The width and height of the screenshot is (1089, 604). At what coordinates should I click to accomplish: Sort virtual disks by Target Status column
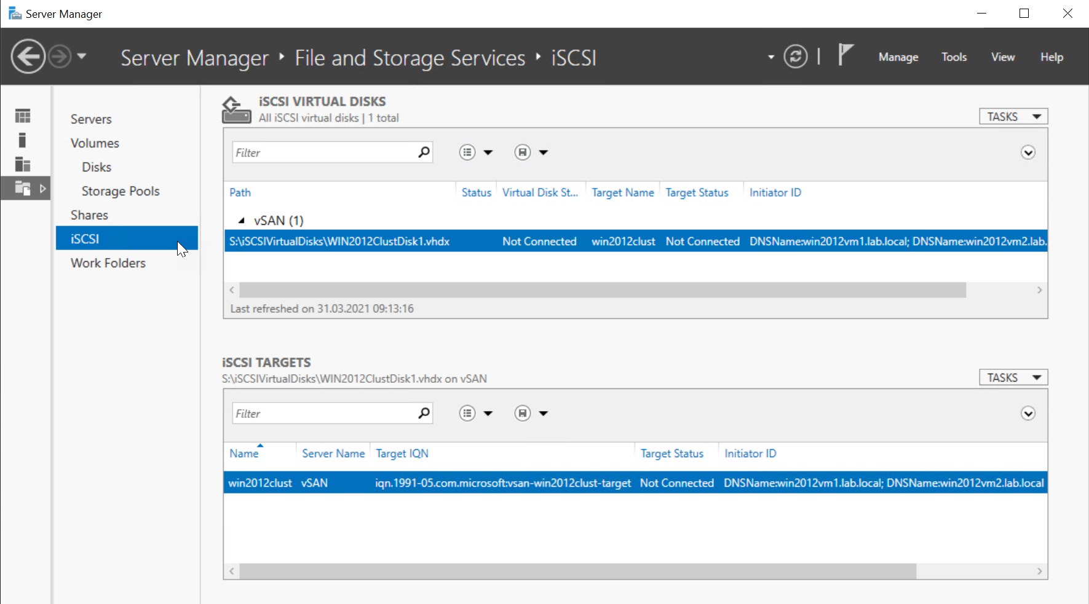pos(697,192)
